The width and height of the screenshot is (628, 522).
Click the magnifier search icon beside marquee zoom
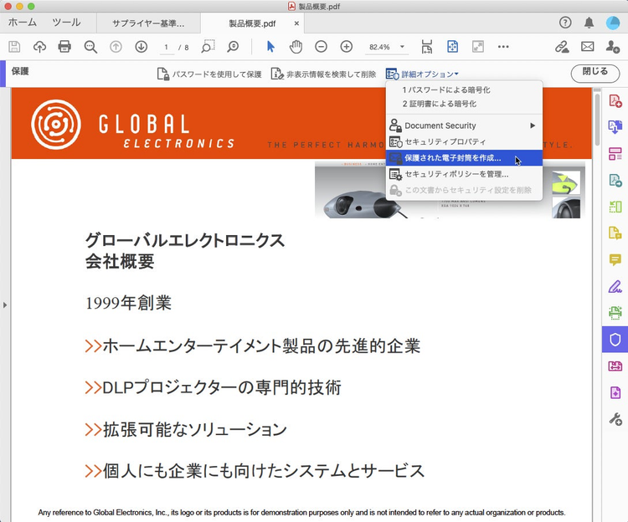(x=233, y=47)
